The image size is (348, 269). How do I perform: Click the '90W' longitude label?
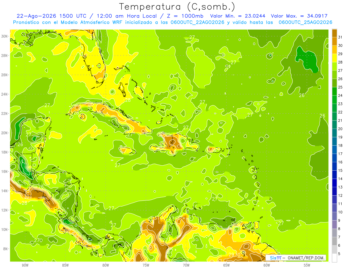[25, 265]
